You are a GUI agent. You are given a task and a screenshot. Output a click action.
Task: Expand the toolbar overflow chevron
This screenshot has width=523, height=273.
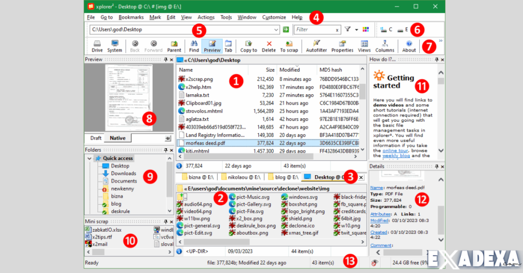click(x=441, y=41)
